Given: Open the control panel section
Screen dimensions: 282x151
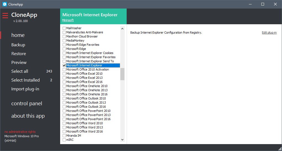Looking at the screenshot, I should [26, 104].
